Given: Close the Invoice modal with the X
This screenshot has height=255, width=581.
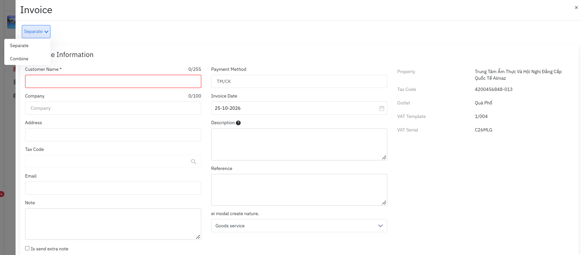Looking at the screenshot, I should [576, 7].
